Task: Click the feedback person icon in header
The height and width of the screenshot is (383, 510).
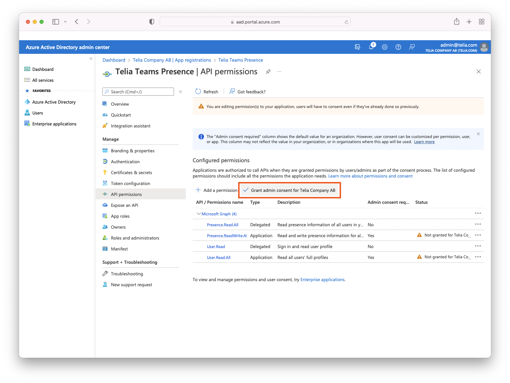Action: click(412, 47)
